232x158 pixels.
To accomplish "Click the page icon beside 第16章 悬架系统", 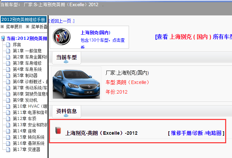I will 8,144.
